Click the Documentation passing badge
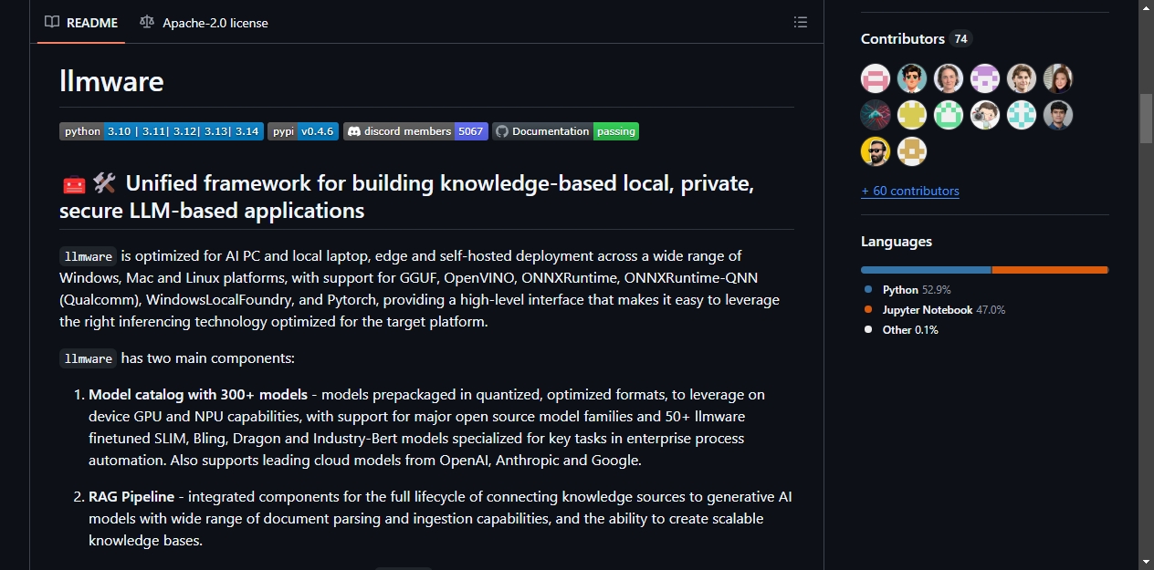Screen dimensions: 1154x570 pyautogui.click(x=565, y=131)
